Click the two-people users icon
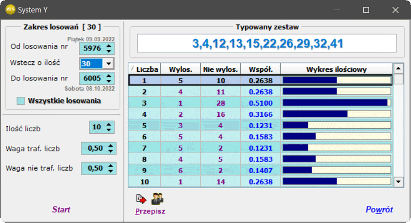411x223 pixels. [157, 199]
